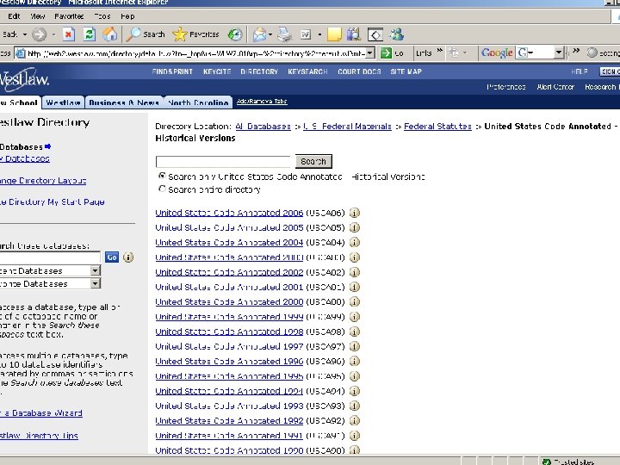Go to Home page icon

(110, 34)
